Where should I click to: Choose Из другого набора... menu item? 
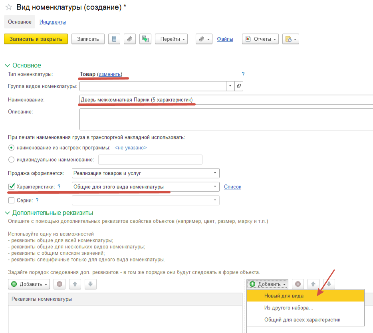[x=306, y=307]
